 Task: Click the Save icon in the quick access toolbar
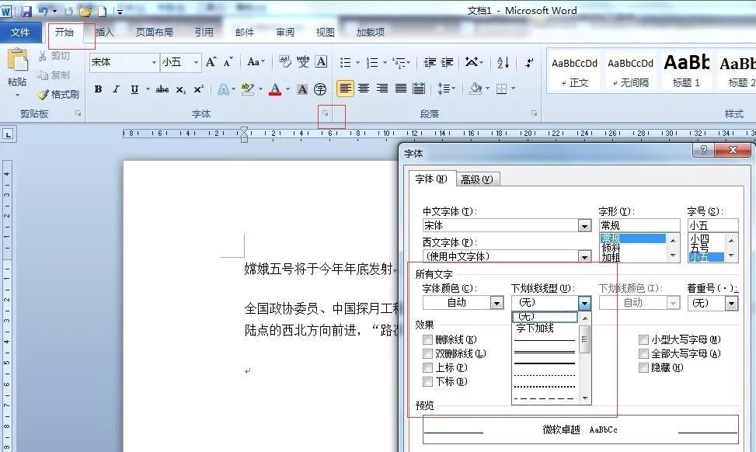point(26,11)
